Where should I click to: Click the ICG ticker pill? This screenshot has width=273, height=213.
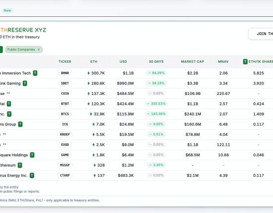(x=65, y=125)
